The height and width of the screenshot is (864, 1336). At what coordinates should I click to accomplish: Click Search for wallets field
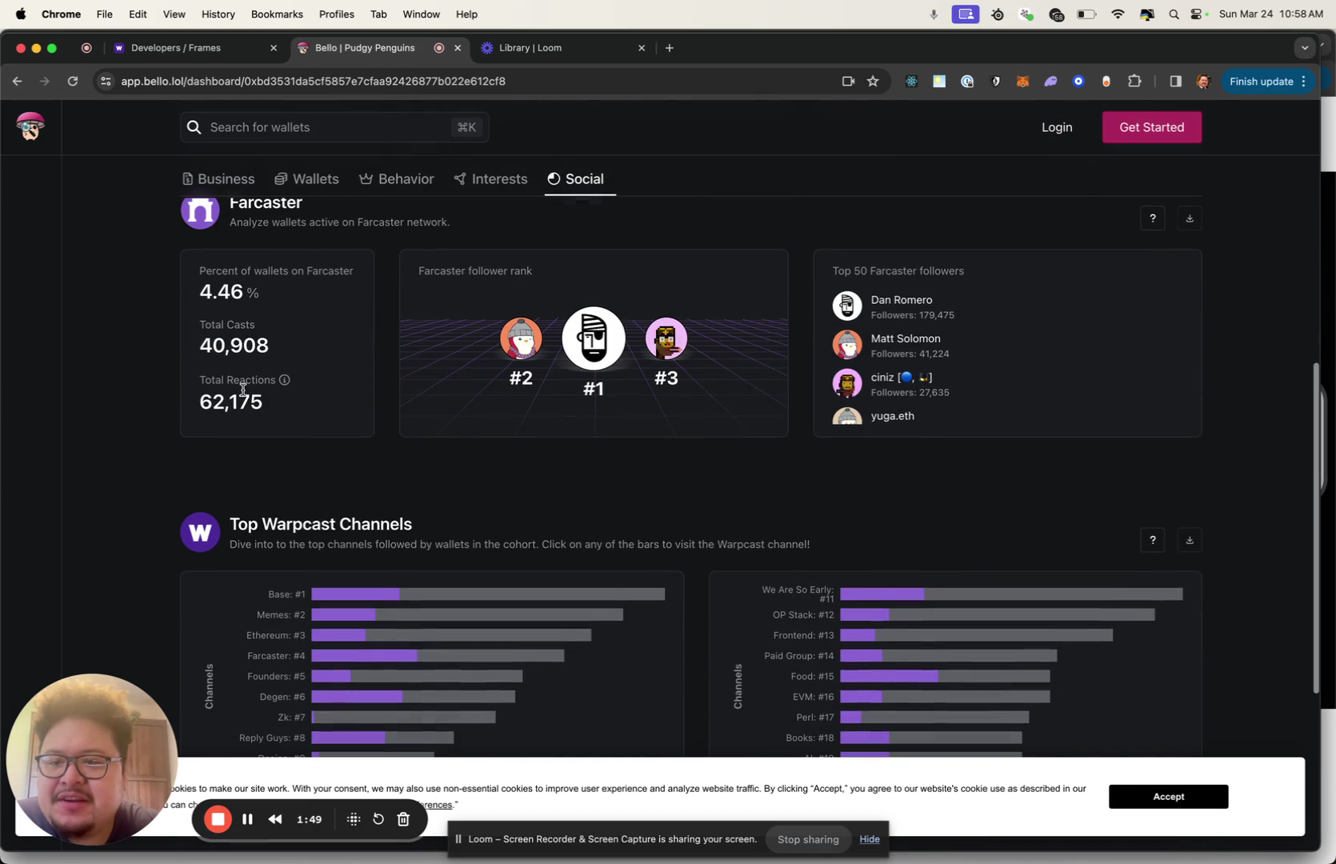pos(334,127)
